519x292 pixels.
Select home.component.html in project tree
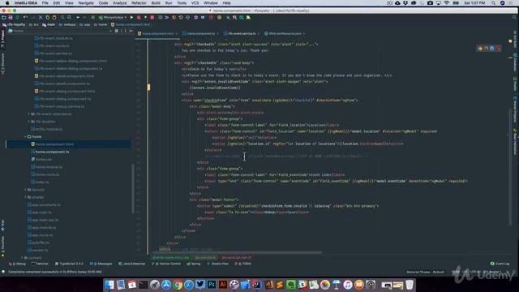[x=54, y=144]
